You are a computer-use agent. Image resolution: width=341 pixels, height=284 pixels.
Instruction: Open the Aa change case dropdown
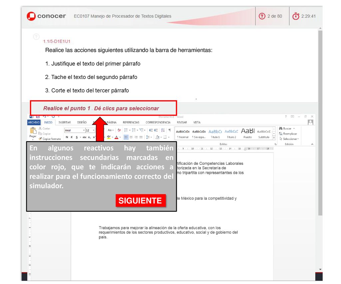(x=111, y=130)
